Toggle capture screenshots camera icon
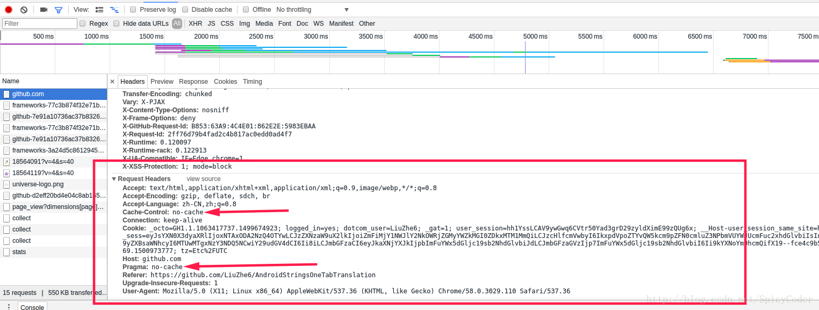This screenshot has width=819, height=310. pos(44,10)
